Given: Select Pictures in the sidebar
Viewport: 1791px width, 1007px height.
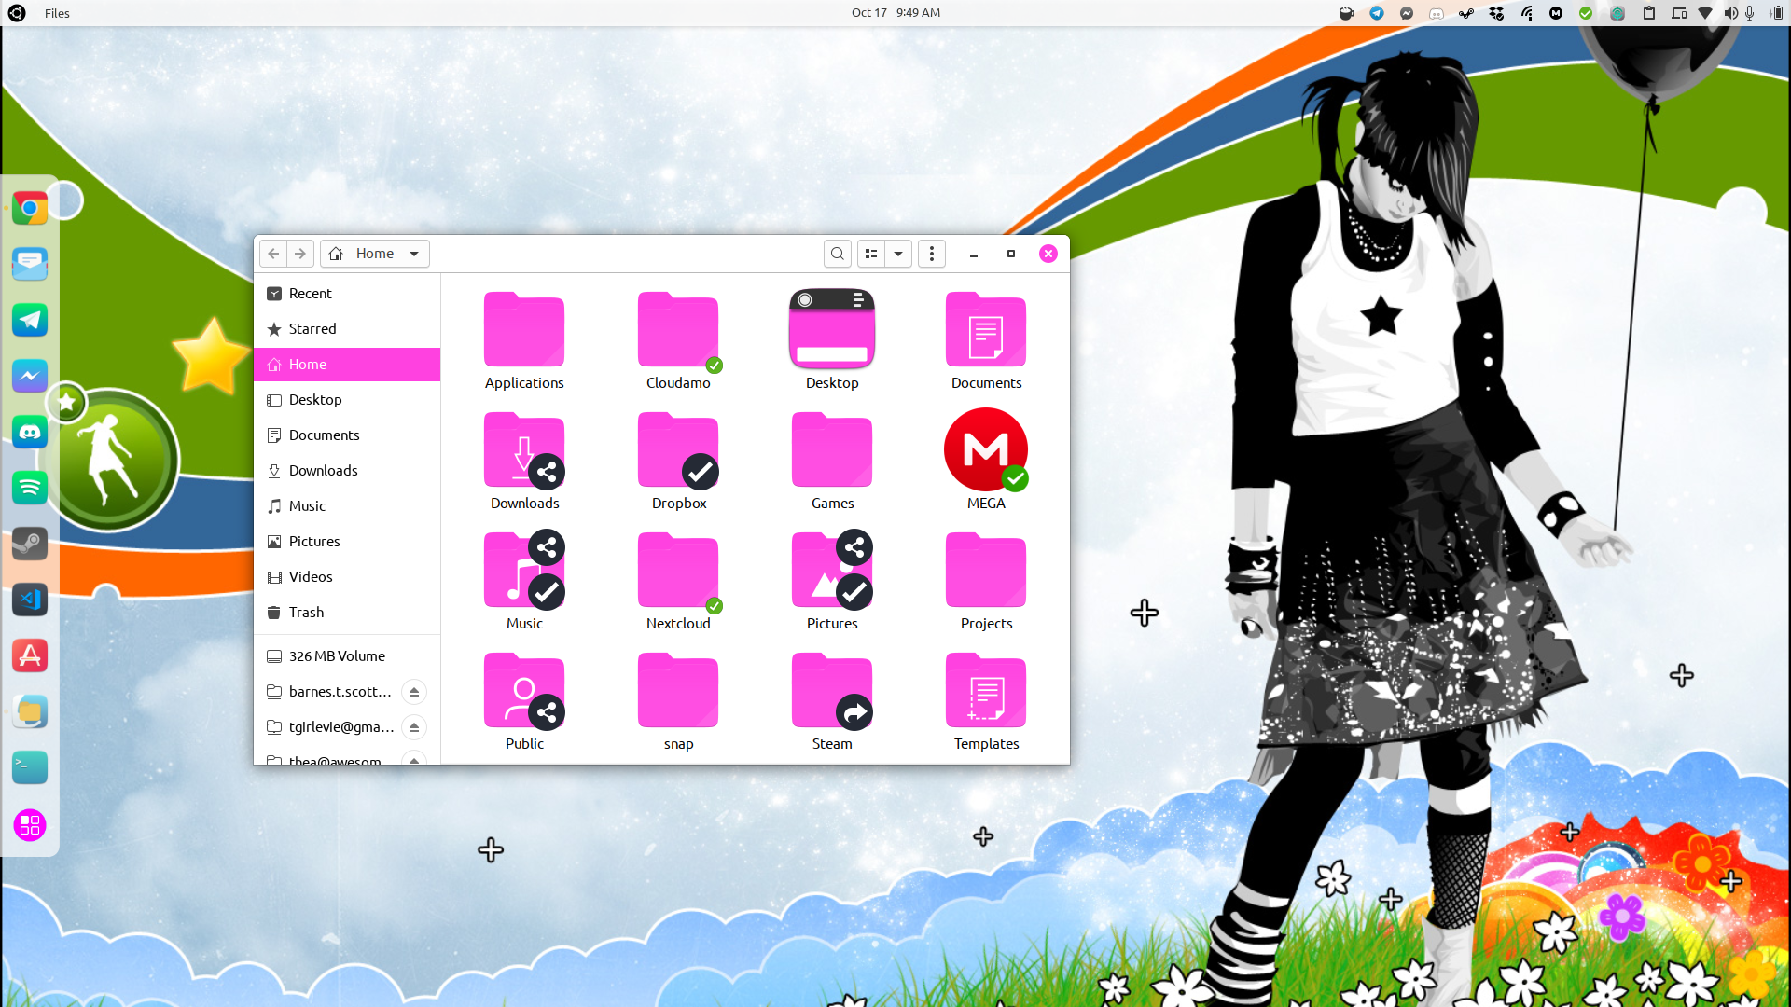Looking at the screenshot, I should (x=347, y=542).
